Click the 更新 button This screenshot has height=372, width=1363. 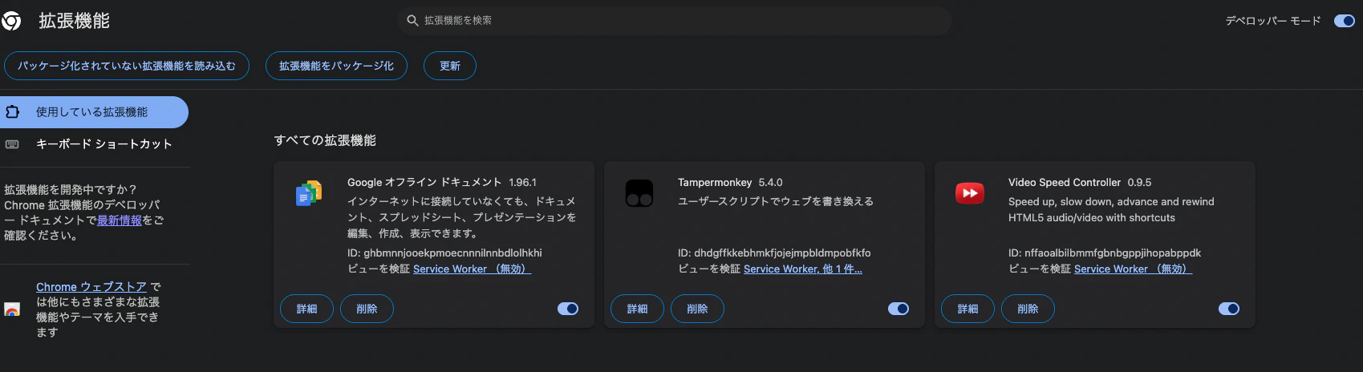click(x=450, y=66)
